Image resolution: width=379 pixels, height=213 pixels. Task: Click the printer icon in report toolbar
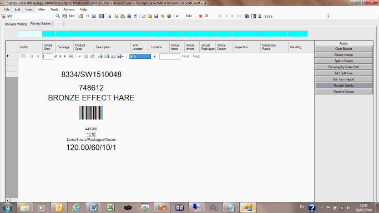(x=100, y=56)
